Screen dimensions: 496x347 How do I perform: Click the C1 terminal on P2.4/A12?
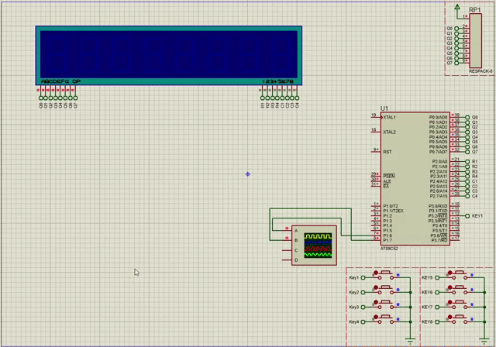[x=467, y=181]
